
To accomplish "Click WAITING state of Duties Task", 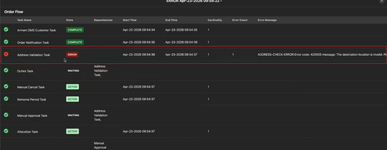I will 73,71.
